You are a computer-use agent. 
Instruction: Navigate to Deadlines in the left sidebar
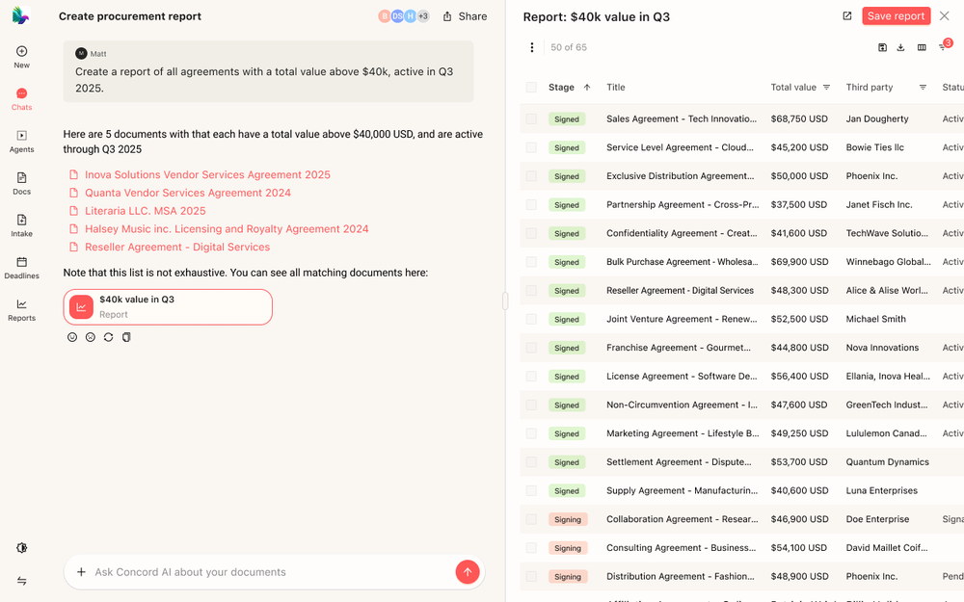[x=21, y=268]
